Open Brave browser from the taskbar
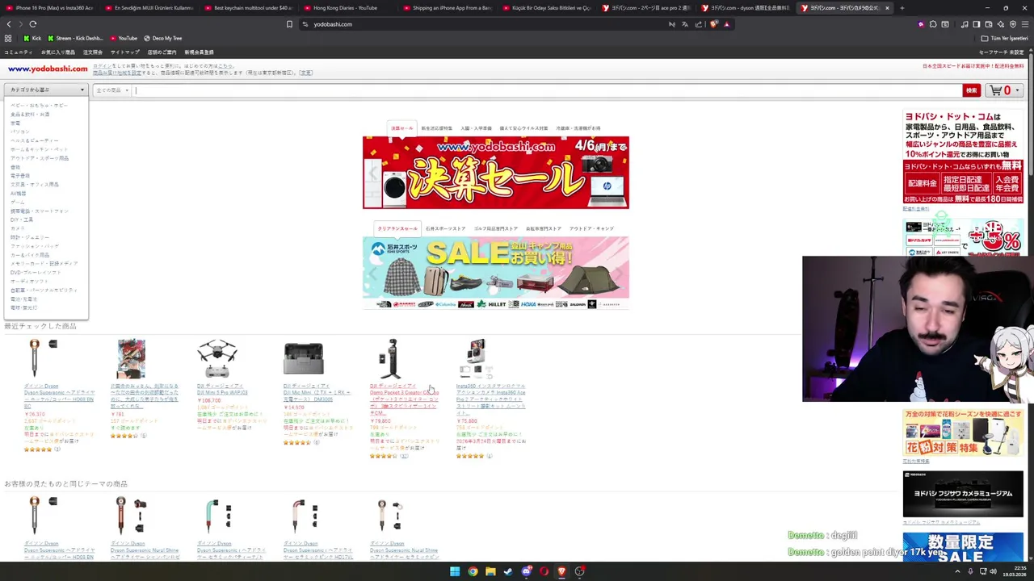1034x581 pixels. point(561,571)
